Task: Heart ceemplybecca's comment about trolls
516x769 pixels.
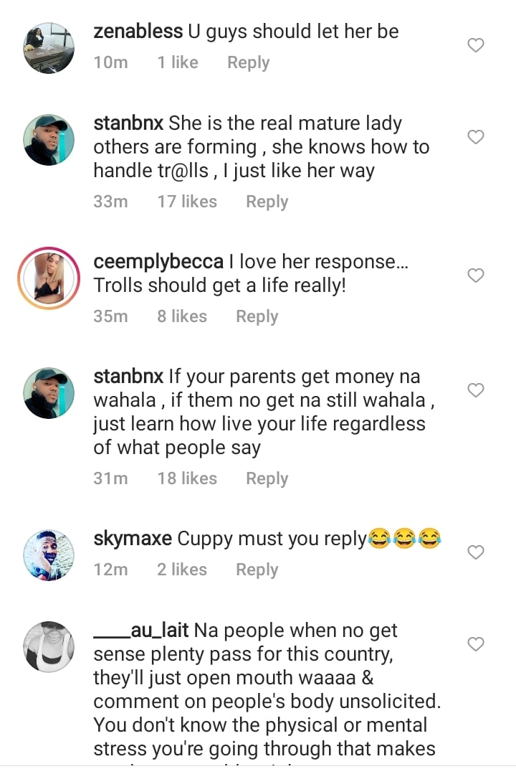Action: 476,275
